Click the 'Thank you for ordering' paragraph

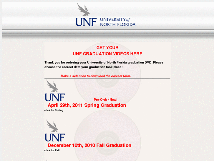(x=104, y=65)
